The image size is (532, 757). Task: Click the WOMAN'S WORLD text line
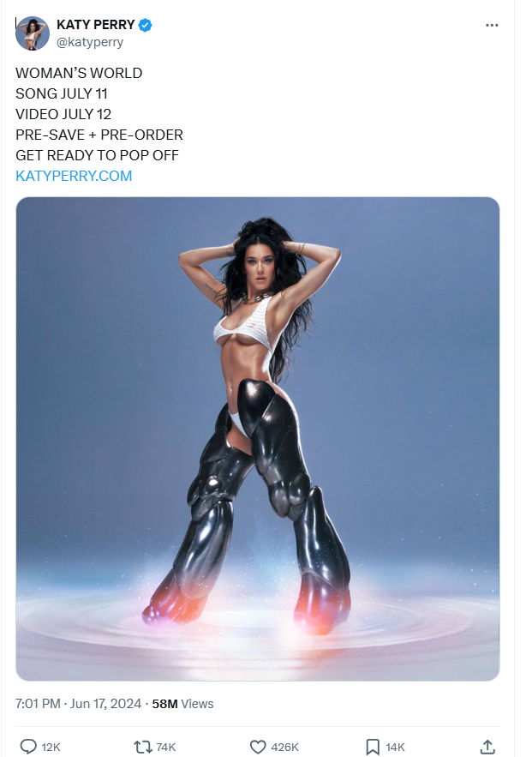pyautogui.click(x=79, y=73)
